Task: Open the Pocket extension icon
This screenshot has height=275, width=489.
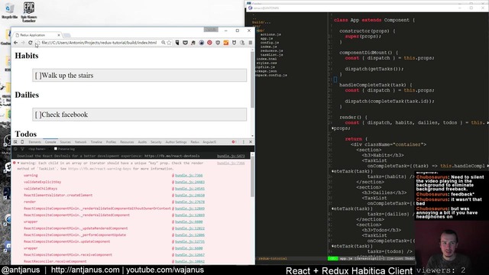Action: click(x=185, y=43)
